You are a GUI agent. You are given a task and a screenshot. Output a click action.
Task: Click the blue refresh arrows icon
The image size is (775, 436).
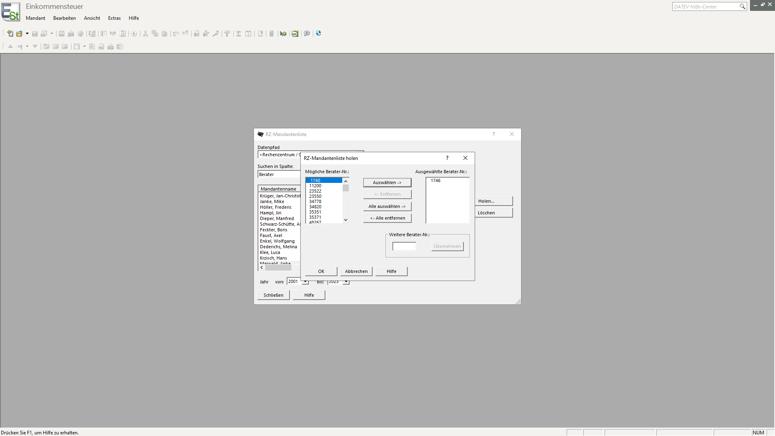point(318,34)
